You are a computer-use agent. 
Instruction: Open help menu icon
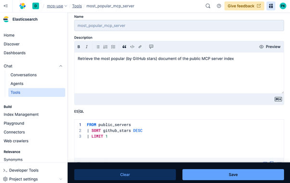click(219, 6)
